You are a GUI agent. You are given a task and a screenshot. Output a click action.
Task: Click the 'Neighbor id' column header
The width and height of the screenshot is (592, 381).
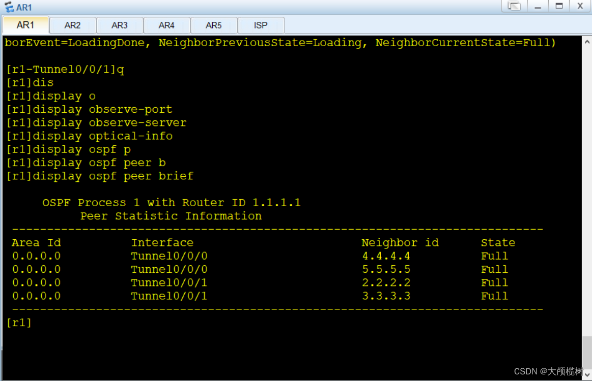(400, 243)
